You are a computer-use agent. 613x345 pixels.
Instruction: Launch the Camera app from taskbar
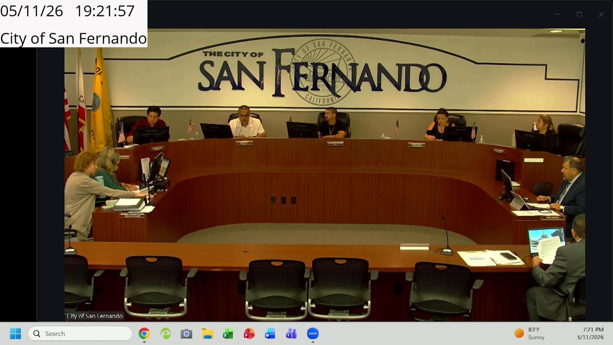pyautogui.click(x=186, y=333)
